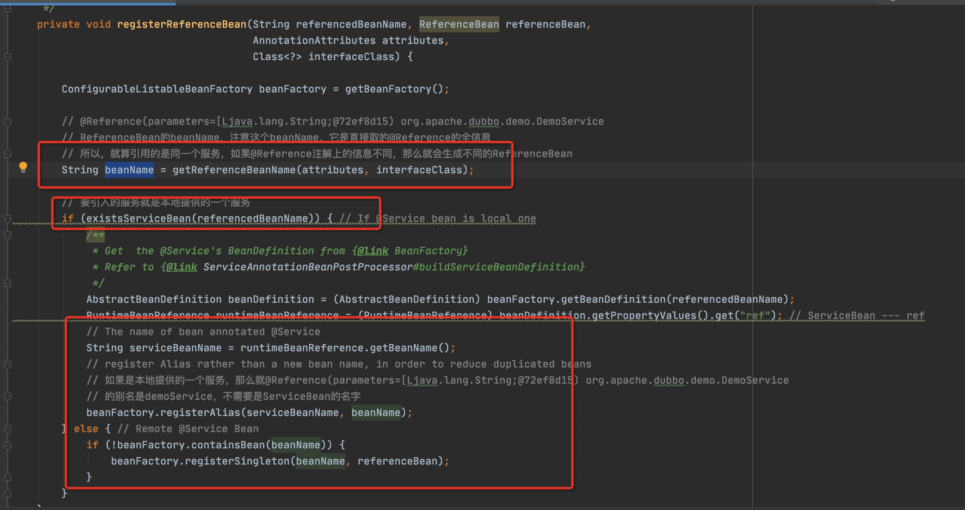Image resolution: width=965 pixels, height=510 pixels.
Task: Click the containsBean method call
Action: click(x=228, y=445)
